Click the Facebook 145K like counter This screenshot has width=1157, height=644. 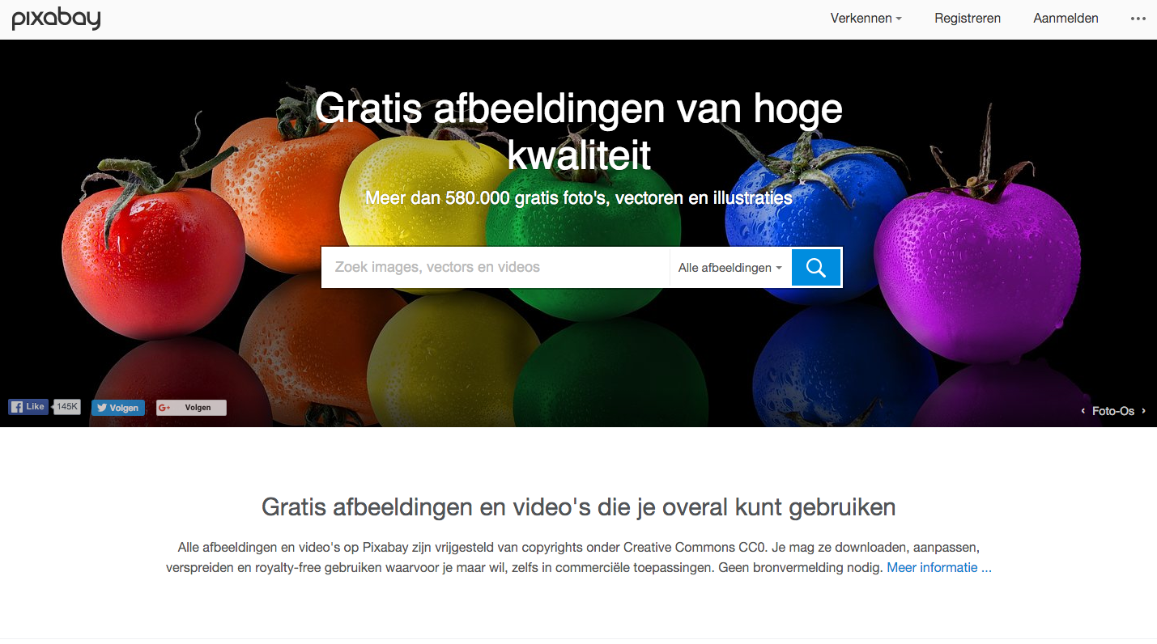pos(68,407)
